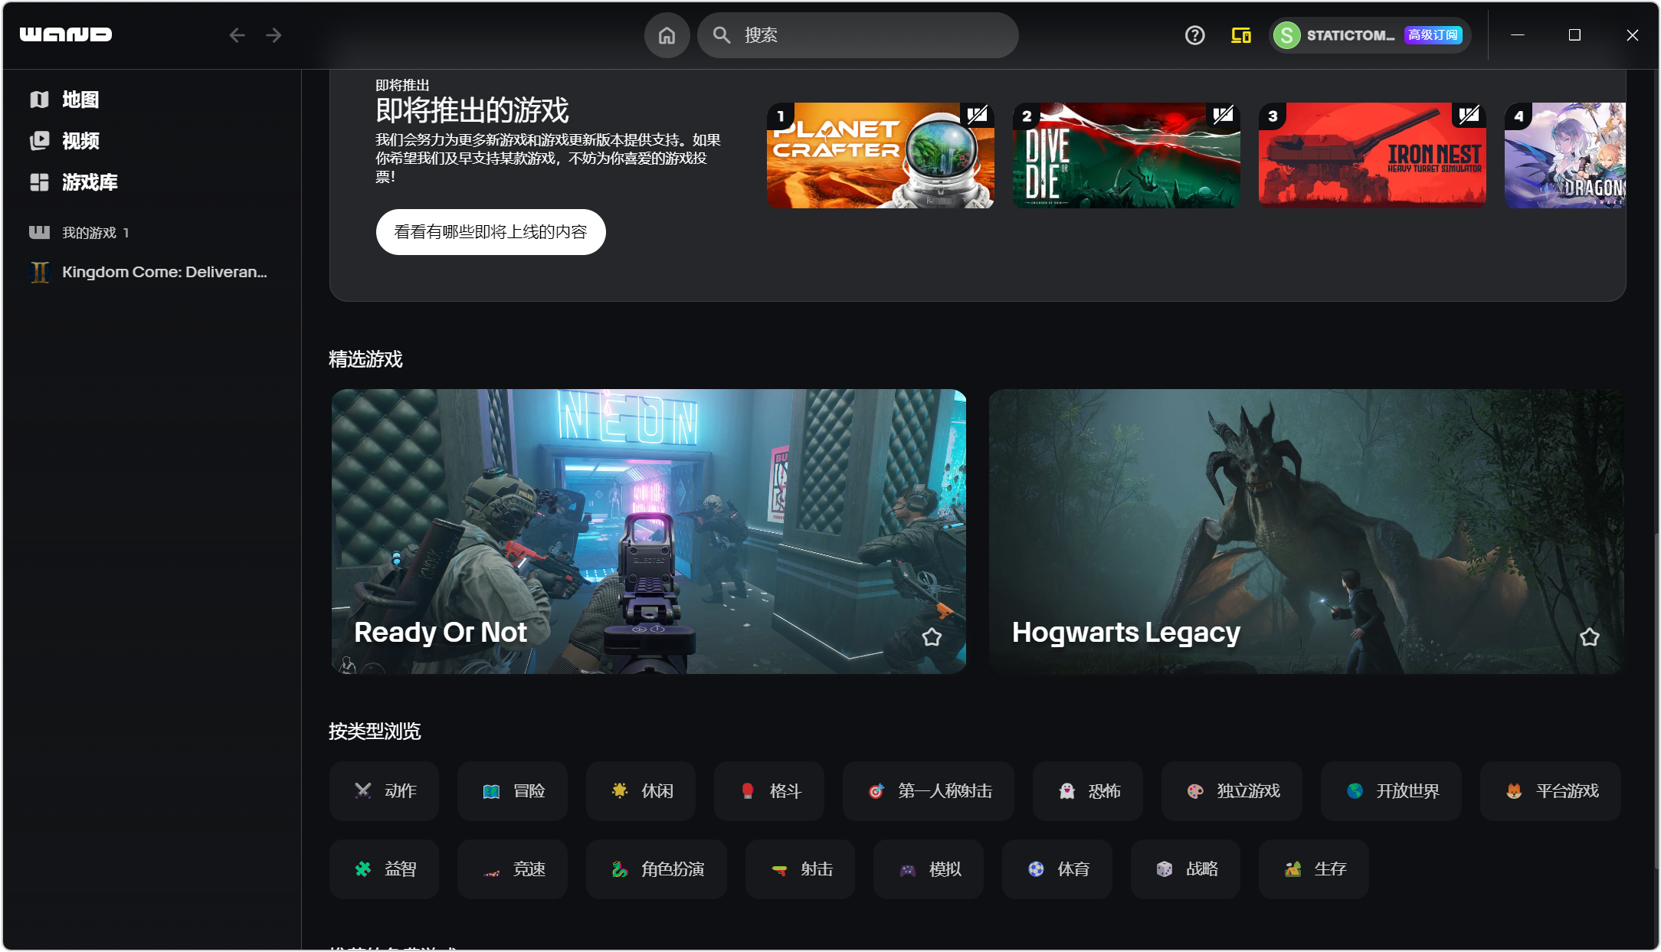The image size is (1661, 952).
Task: Click the 游戏库 library icon in sidebar
Action: (x=40, y=182)
